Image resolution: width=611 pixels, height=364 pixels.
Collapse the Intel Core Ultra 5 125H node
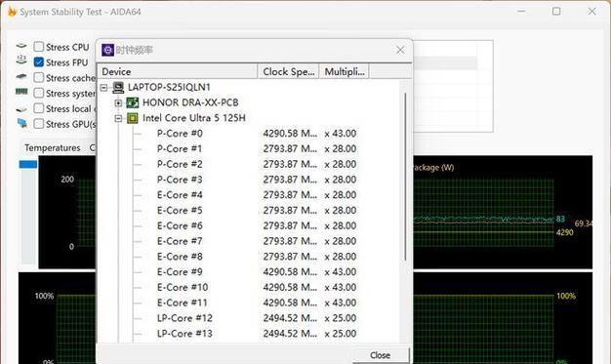118,118
